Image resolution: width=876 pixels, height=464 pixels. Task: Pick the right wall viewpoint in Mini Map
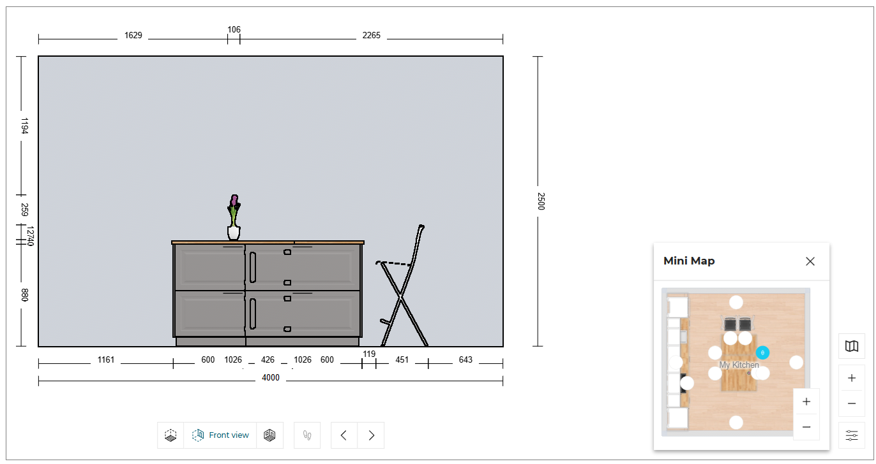click(x=796, y=362)
